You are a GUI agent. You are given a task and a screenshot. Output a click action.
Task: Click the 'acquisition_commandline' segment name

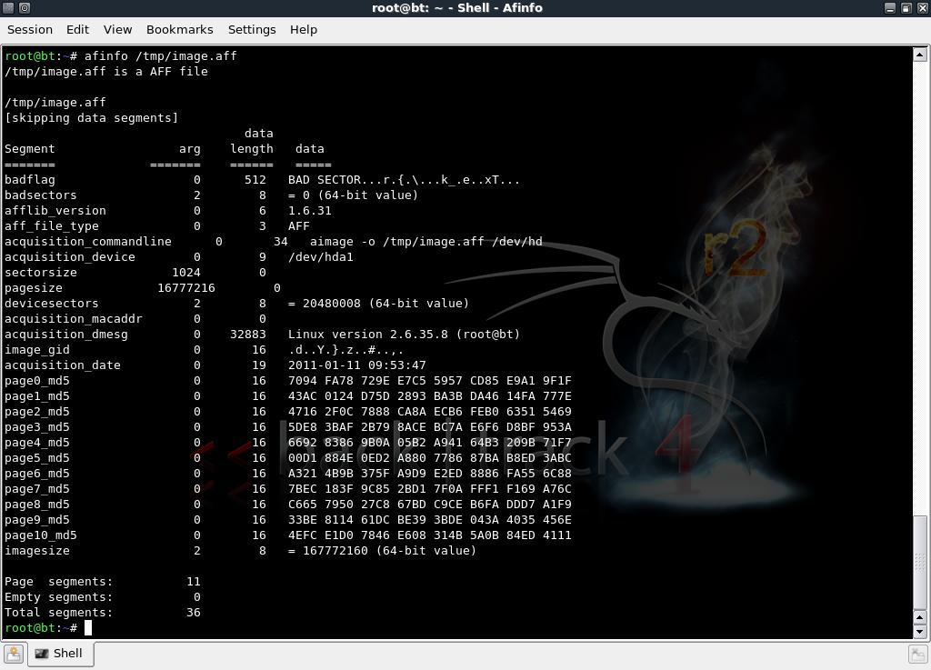(88, 242)
